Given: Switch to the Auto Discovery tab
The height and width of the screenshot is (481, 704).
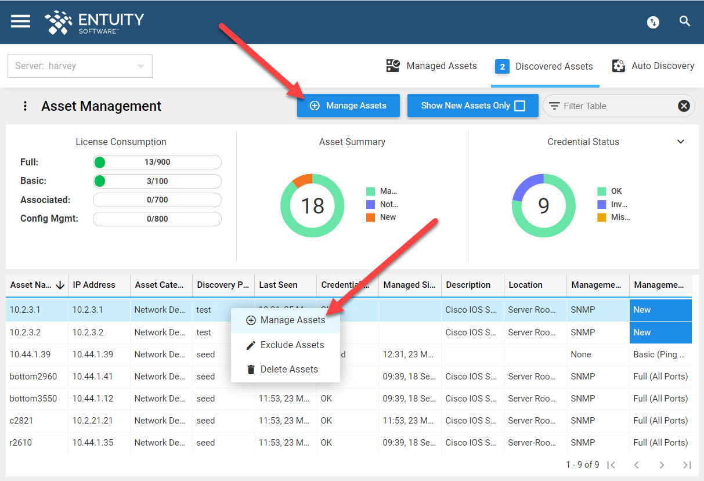Looking at the screenshot, I should click(652, 66).
